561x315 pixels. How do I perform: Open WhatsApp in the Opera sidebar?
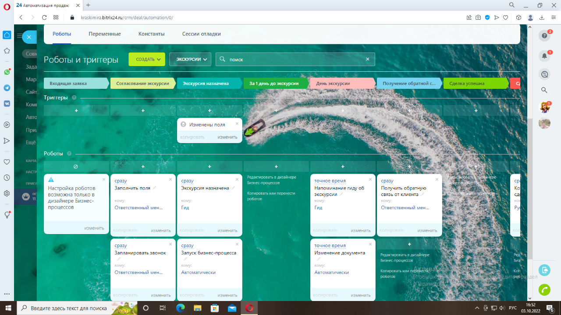point(7,72)
